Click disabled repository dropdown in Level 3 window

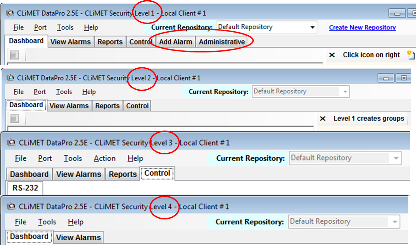(x=345, y=158)
